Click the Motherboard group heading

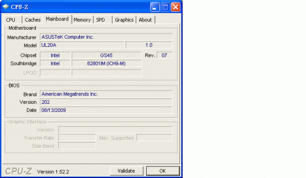(x=22, y=28)
